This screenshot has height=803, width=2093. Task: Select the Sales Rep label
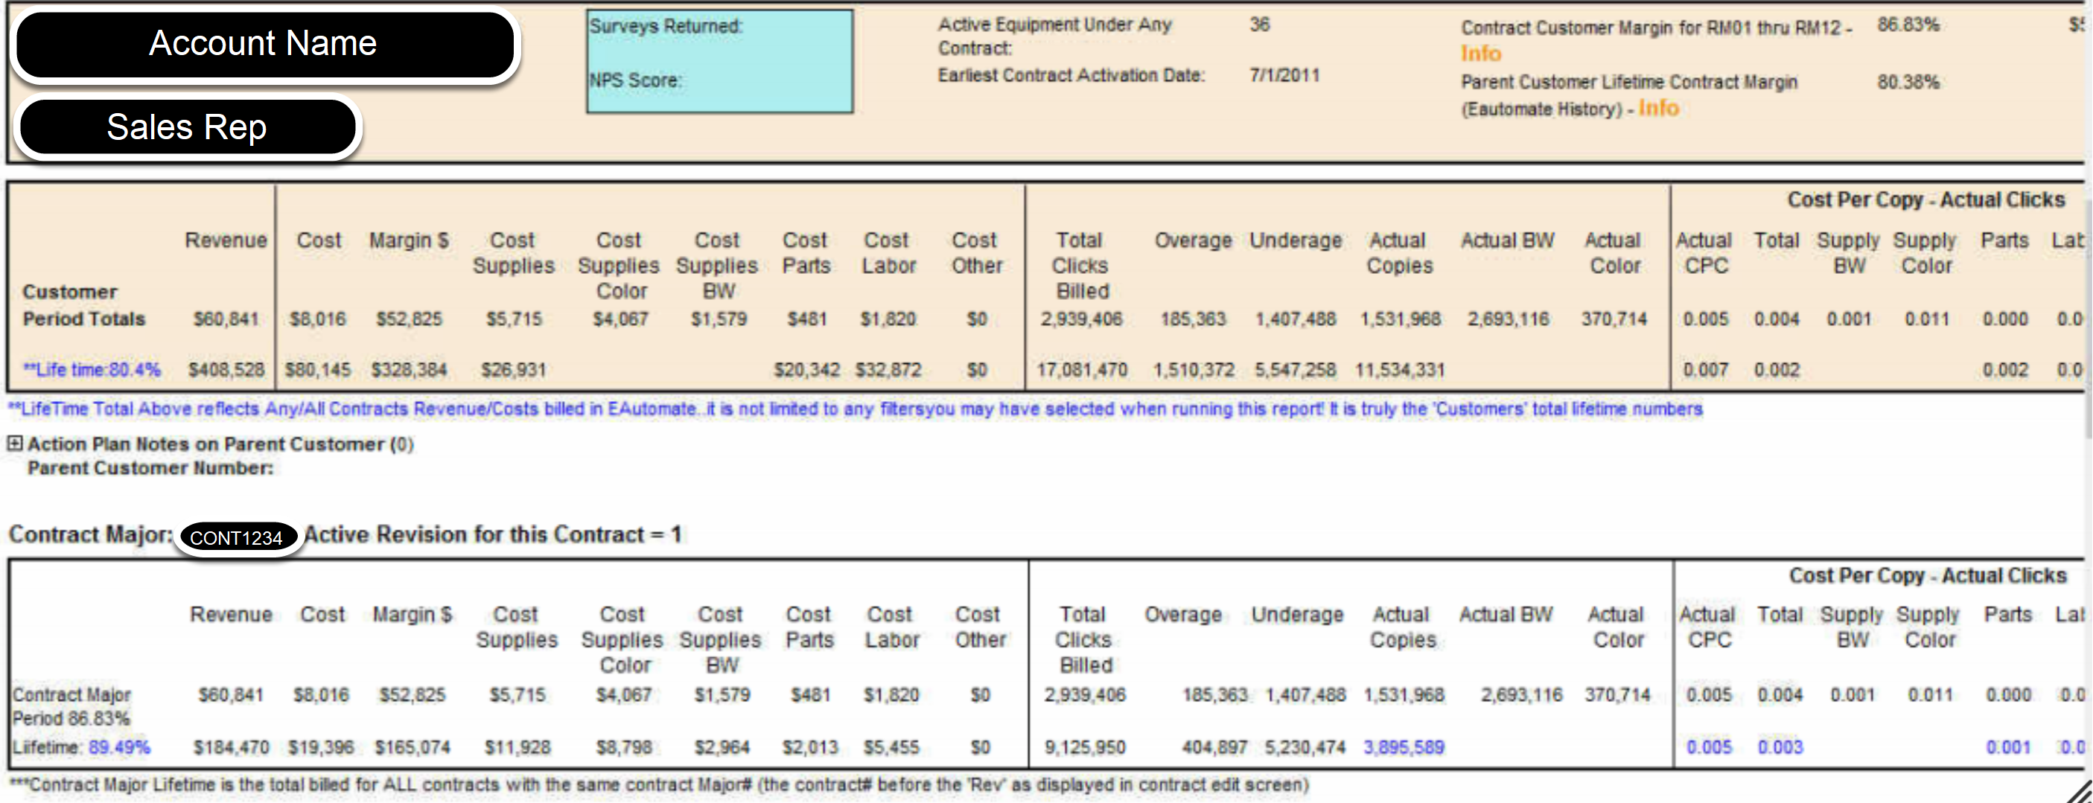tap(187, 126)
